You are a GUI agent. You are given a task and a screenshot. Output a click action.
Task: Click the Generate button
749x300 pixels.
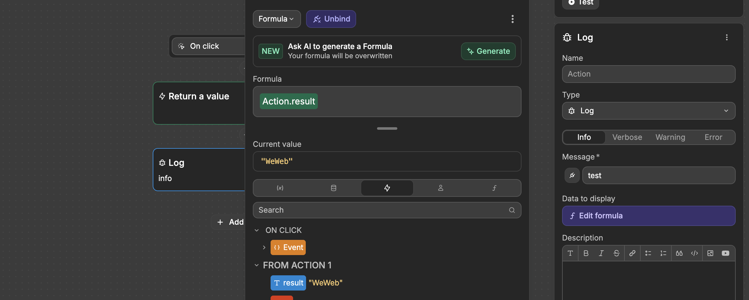(x=488, y=51)
